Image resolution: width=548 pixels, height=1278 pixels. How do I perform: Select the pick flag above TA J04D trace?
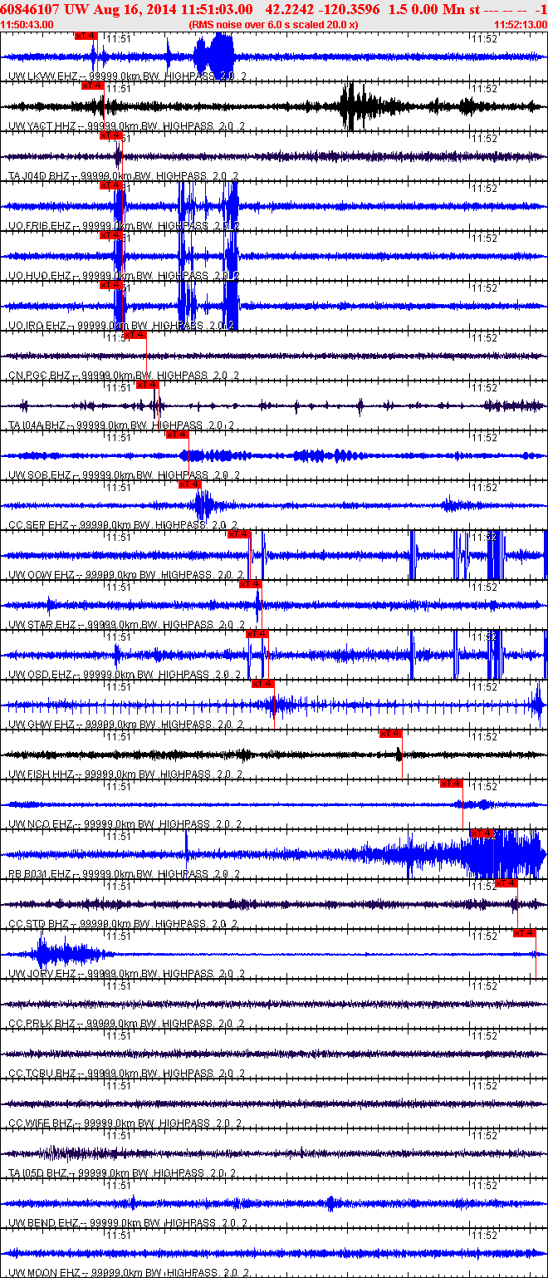[110, 135]
